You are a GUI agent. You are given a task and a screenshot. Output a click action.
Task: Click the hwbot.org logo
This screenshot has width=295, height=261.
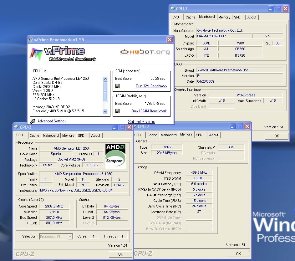(145, 52)
